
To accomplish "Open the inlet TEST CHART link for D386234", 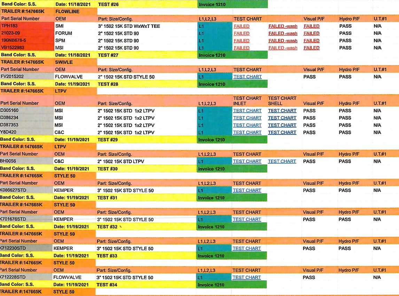I will (247, 118).
